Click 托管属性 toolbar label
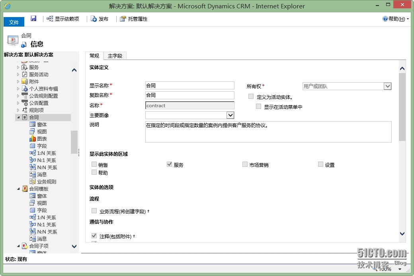This screenshot has height=276, width=414. coord(138,19)
